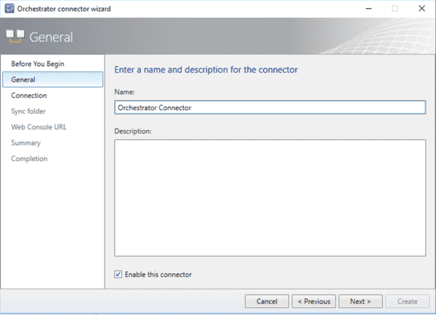Click inside the Description text area
436x315 pixels.
tap(270, 197)
